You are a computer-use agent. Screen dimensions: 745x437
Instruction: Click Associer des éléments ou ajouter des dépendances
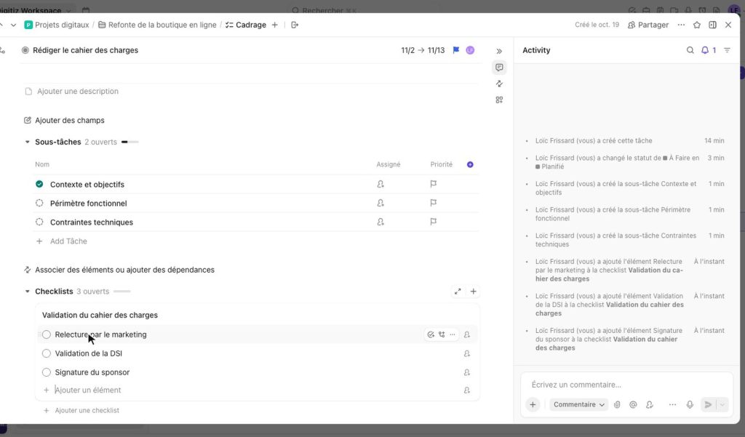pos(119,270)
